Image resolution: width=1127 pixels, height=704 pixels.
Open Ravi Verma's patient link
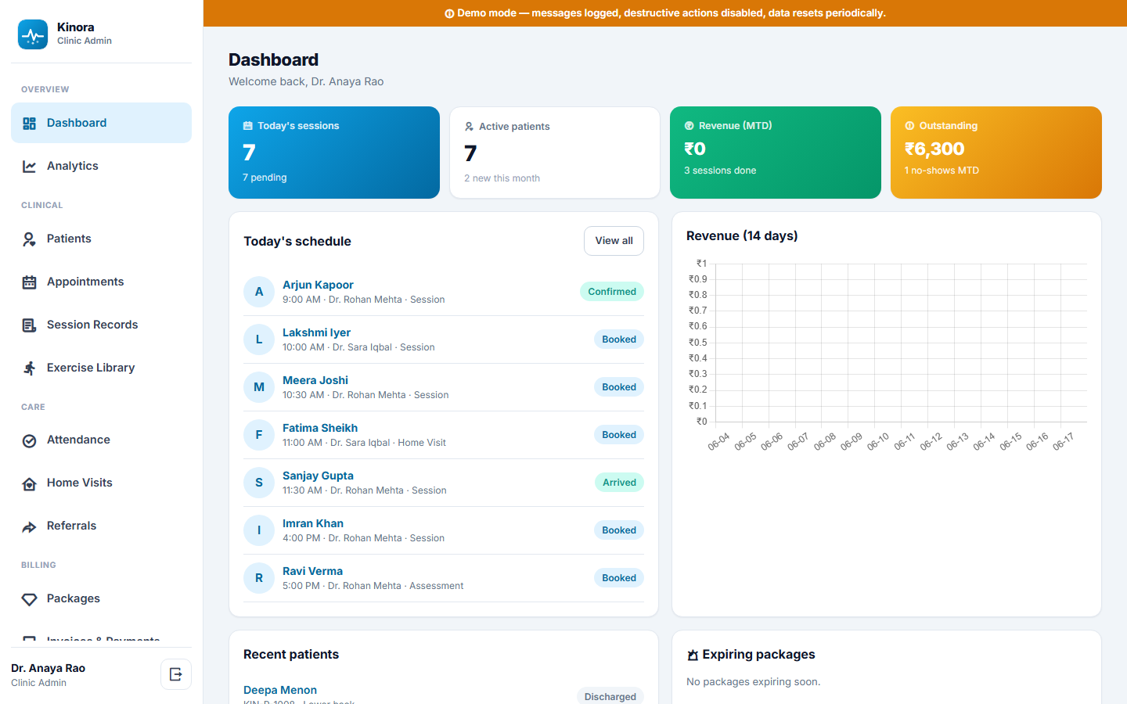point(312,571)
